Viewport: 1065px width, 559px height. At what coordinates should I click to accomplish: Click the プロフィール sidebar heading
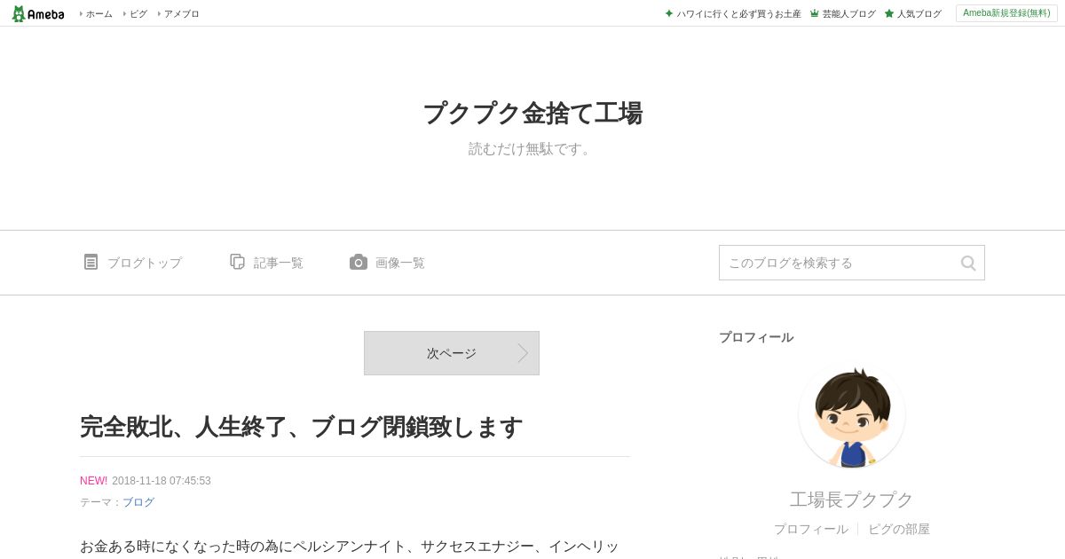click(x=756, y=337)
